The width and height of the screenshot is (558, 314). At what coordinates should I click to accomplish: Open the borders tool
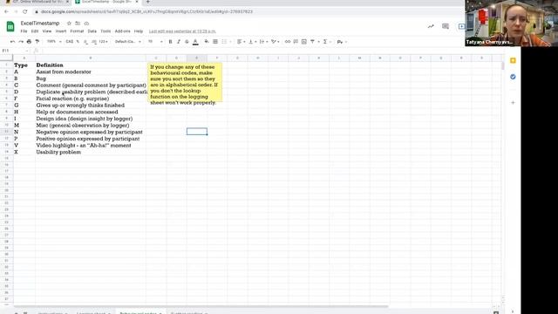pyautogui.click(x=215, y=42)
